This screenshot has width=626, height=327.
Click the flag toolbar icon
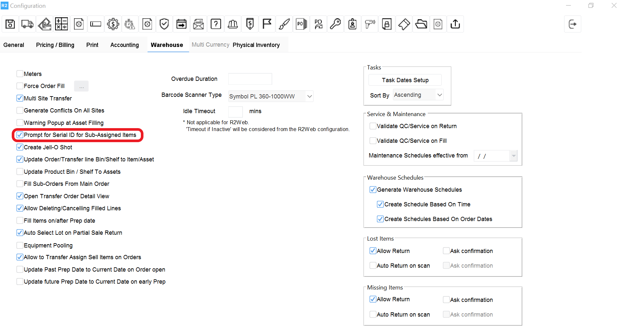point(267,24)
